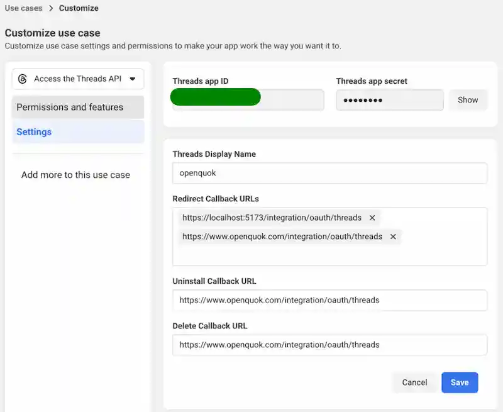Open Add more to this use case
The height and width of the screenshot is (412, 503).
(x=75, y=175)
